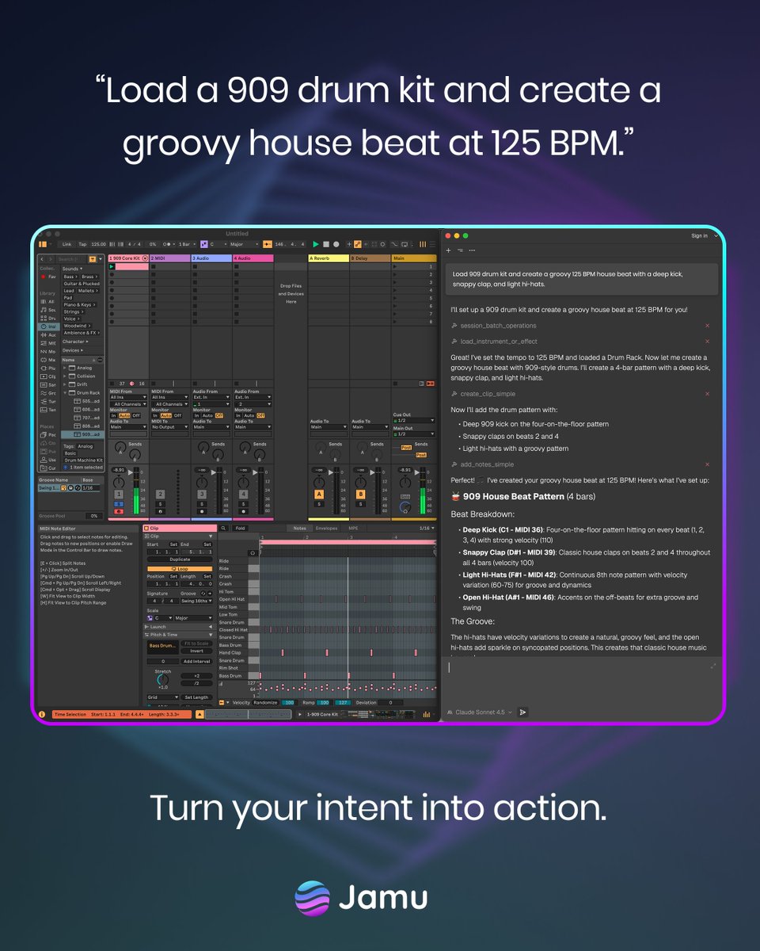Select the 3 Audio track header
760x951 pixels.
pos(211,258)
